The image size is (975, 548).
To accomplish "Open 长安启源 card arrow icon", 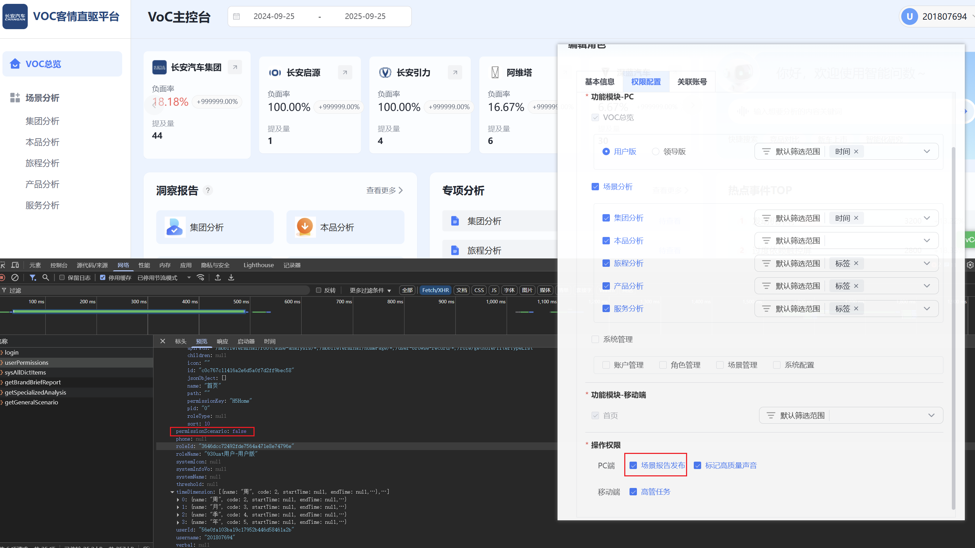I will tap(344, 72).
